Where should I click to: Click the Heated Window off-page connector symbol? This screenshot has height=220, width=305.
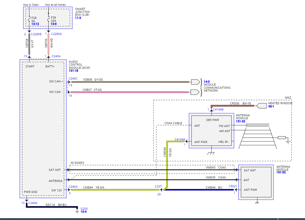[x=261, y=106]
